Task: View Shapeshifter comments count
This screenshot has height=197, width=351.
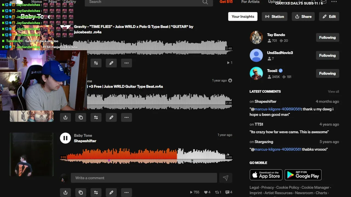Action: coord(229,192)
